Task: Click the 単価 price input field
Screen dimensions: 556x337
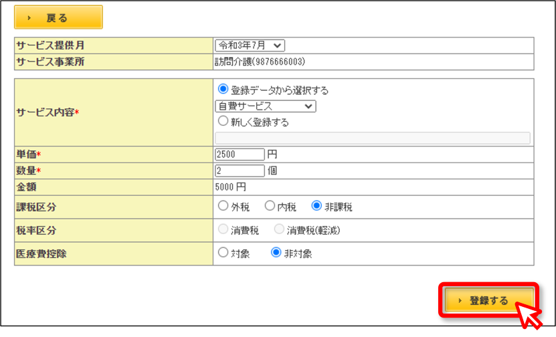Action: point(240,154)
